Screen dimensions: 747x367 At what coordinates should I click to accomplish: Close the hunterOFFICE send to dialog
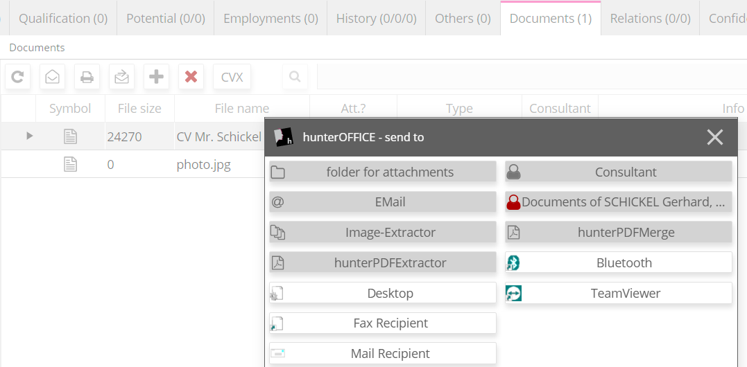click(714, 137)
